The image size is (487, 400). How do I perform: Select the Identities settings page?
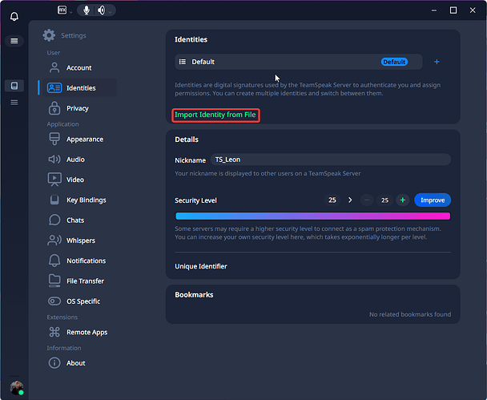click(x=79, y=88)
